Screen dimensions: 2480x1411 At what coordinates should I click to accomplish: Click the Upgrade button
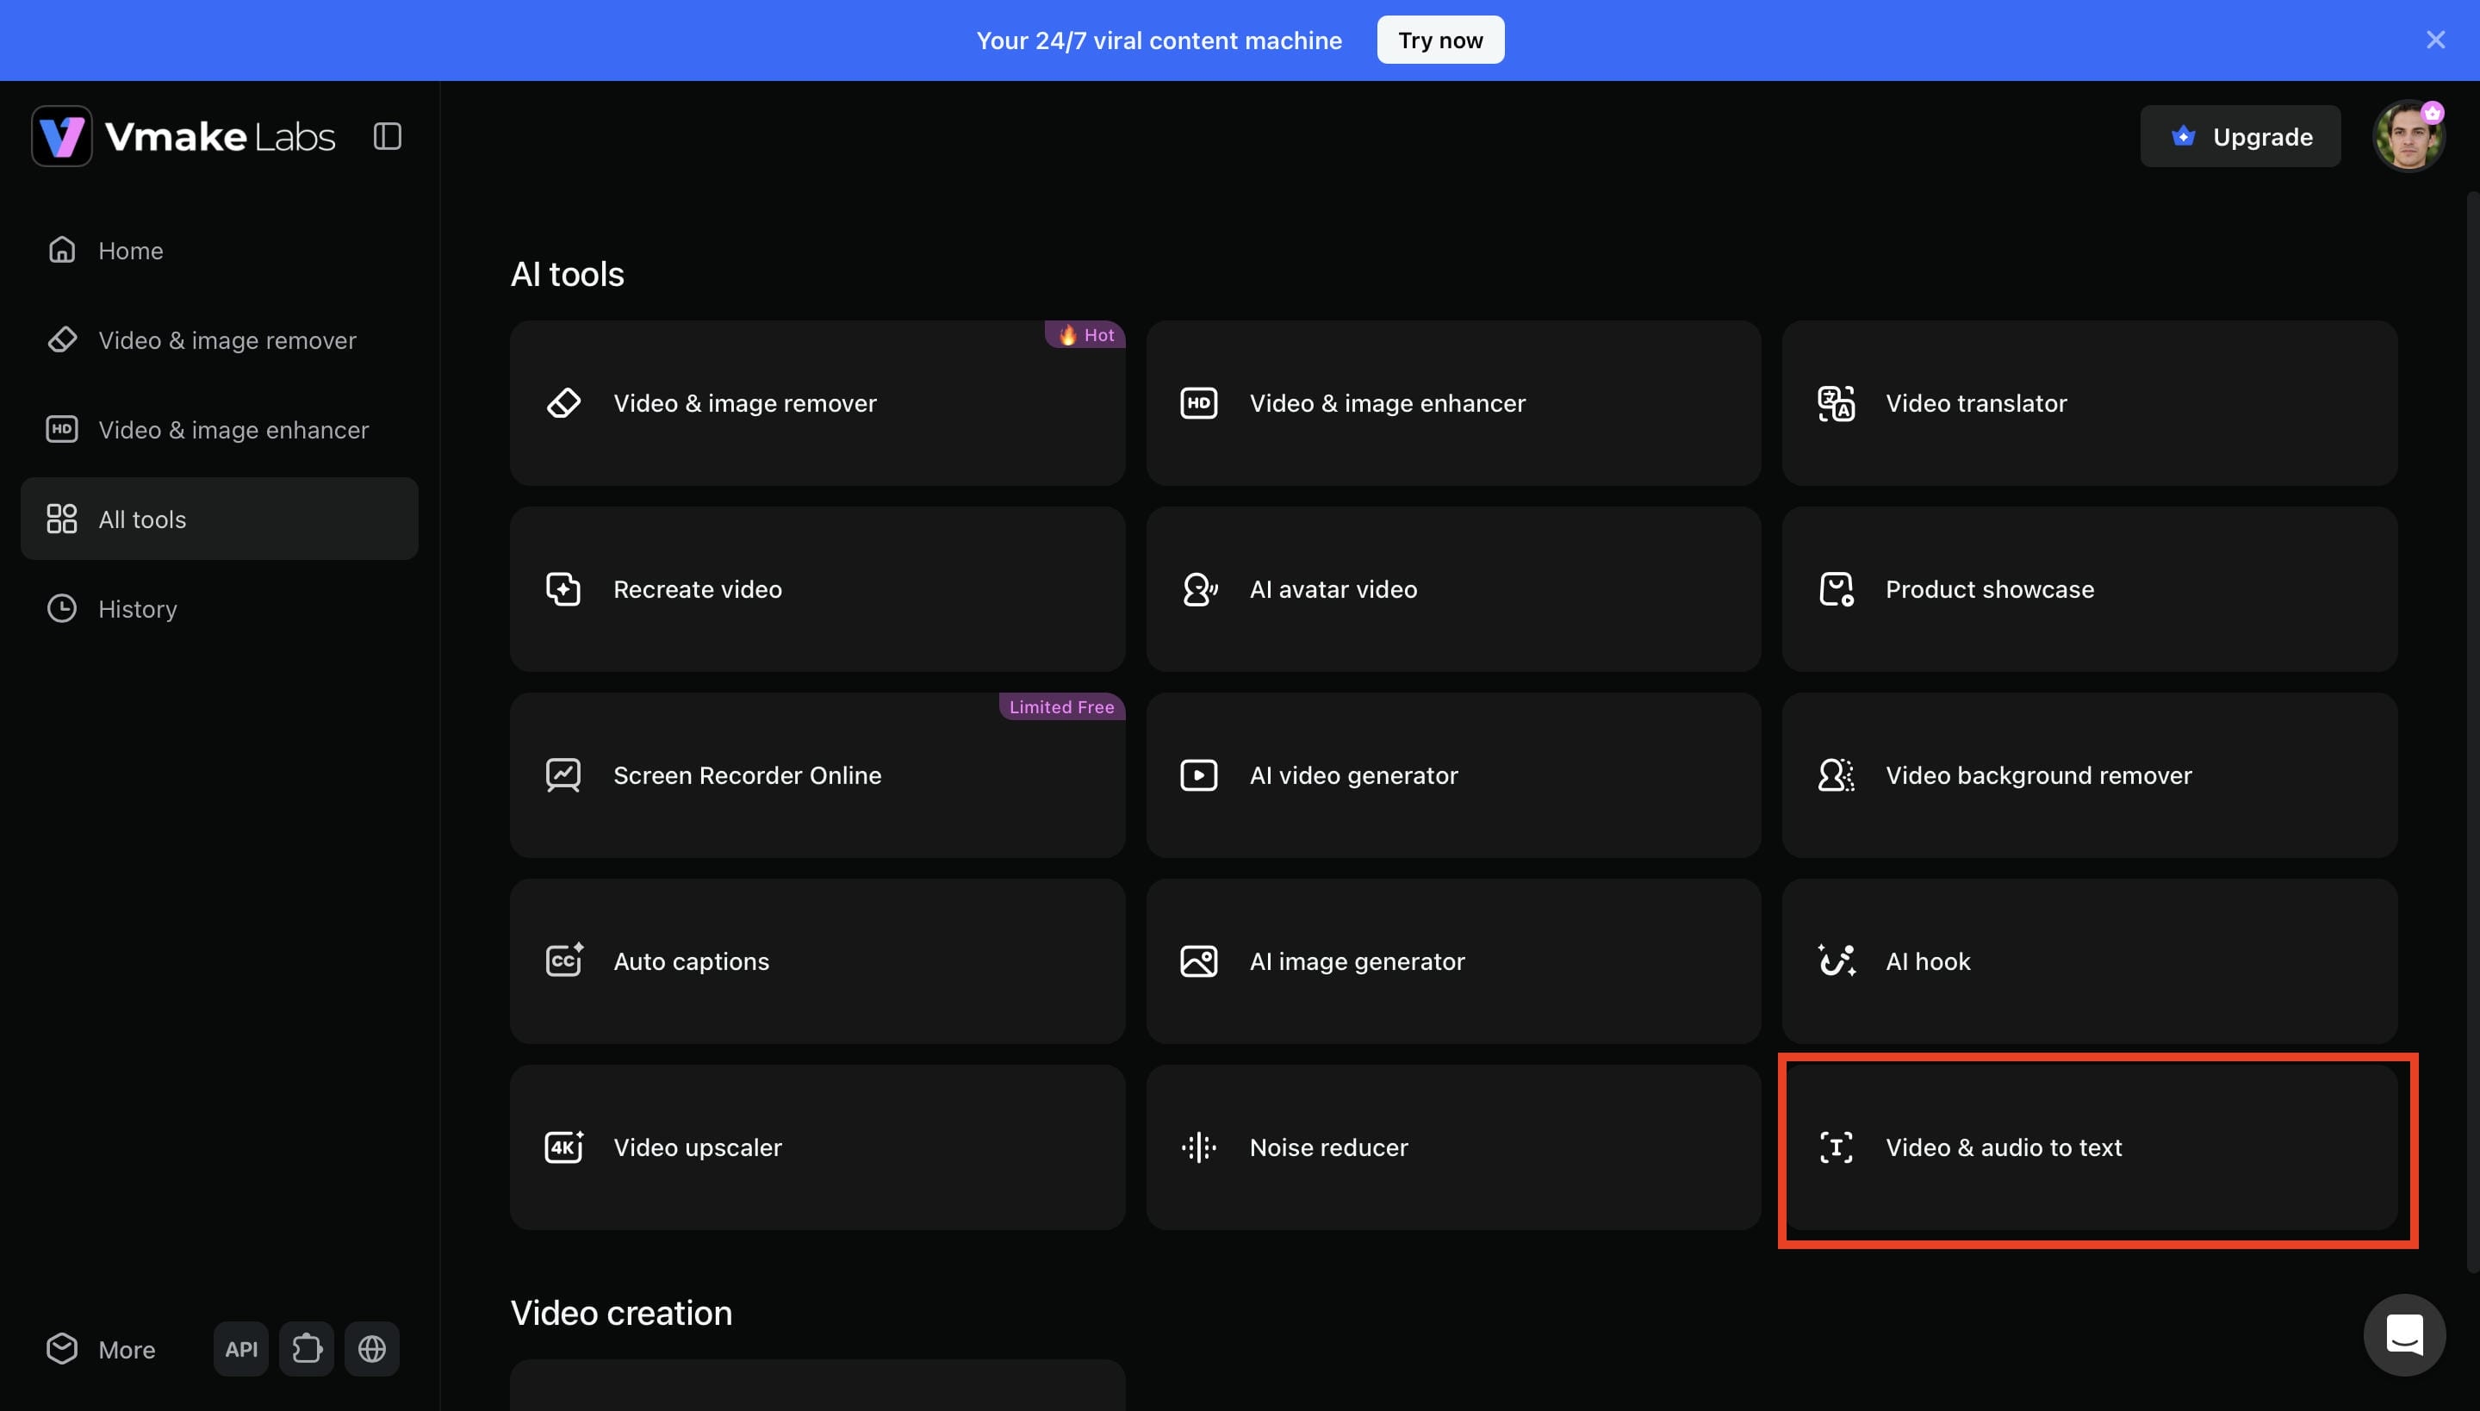point(2241,137)
